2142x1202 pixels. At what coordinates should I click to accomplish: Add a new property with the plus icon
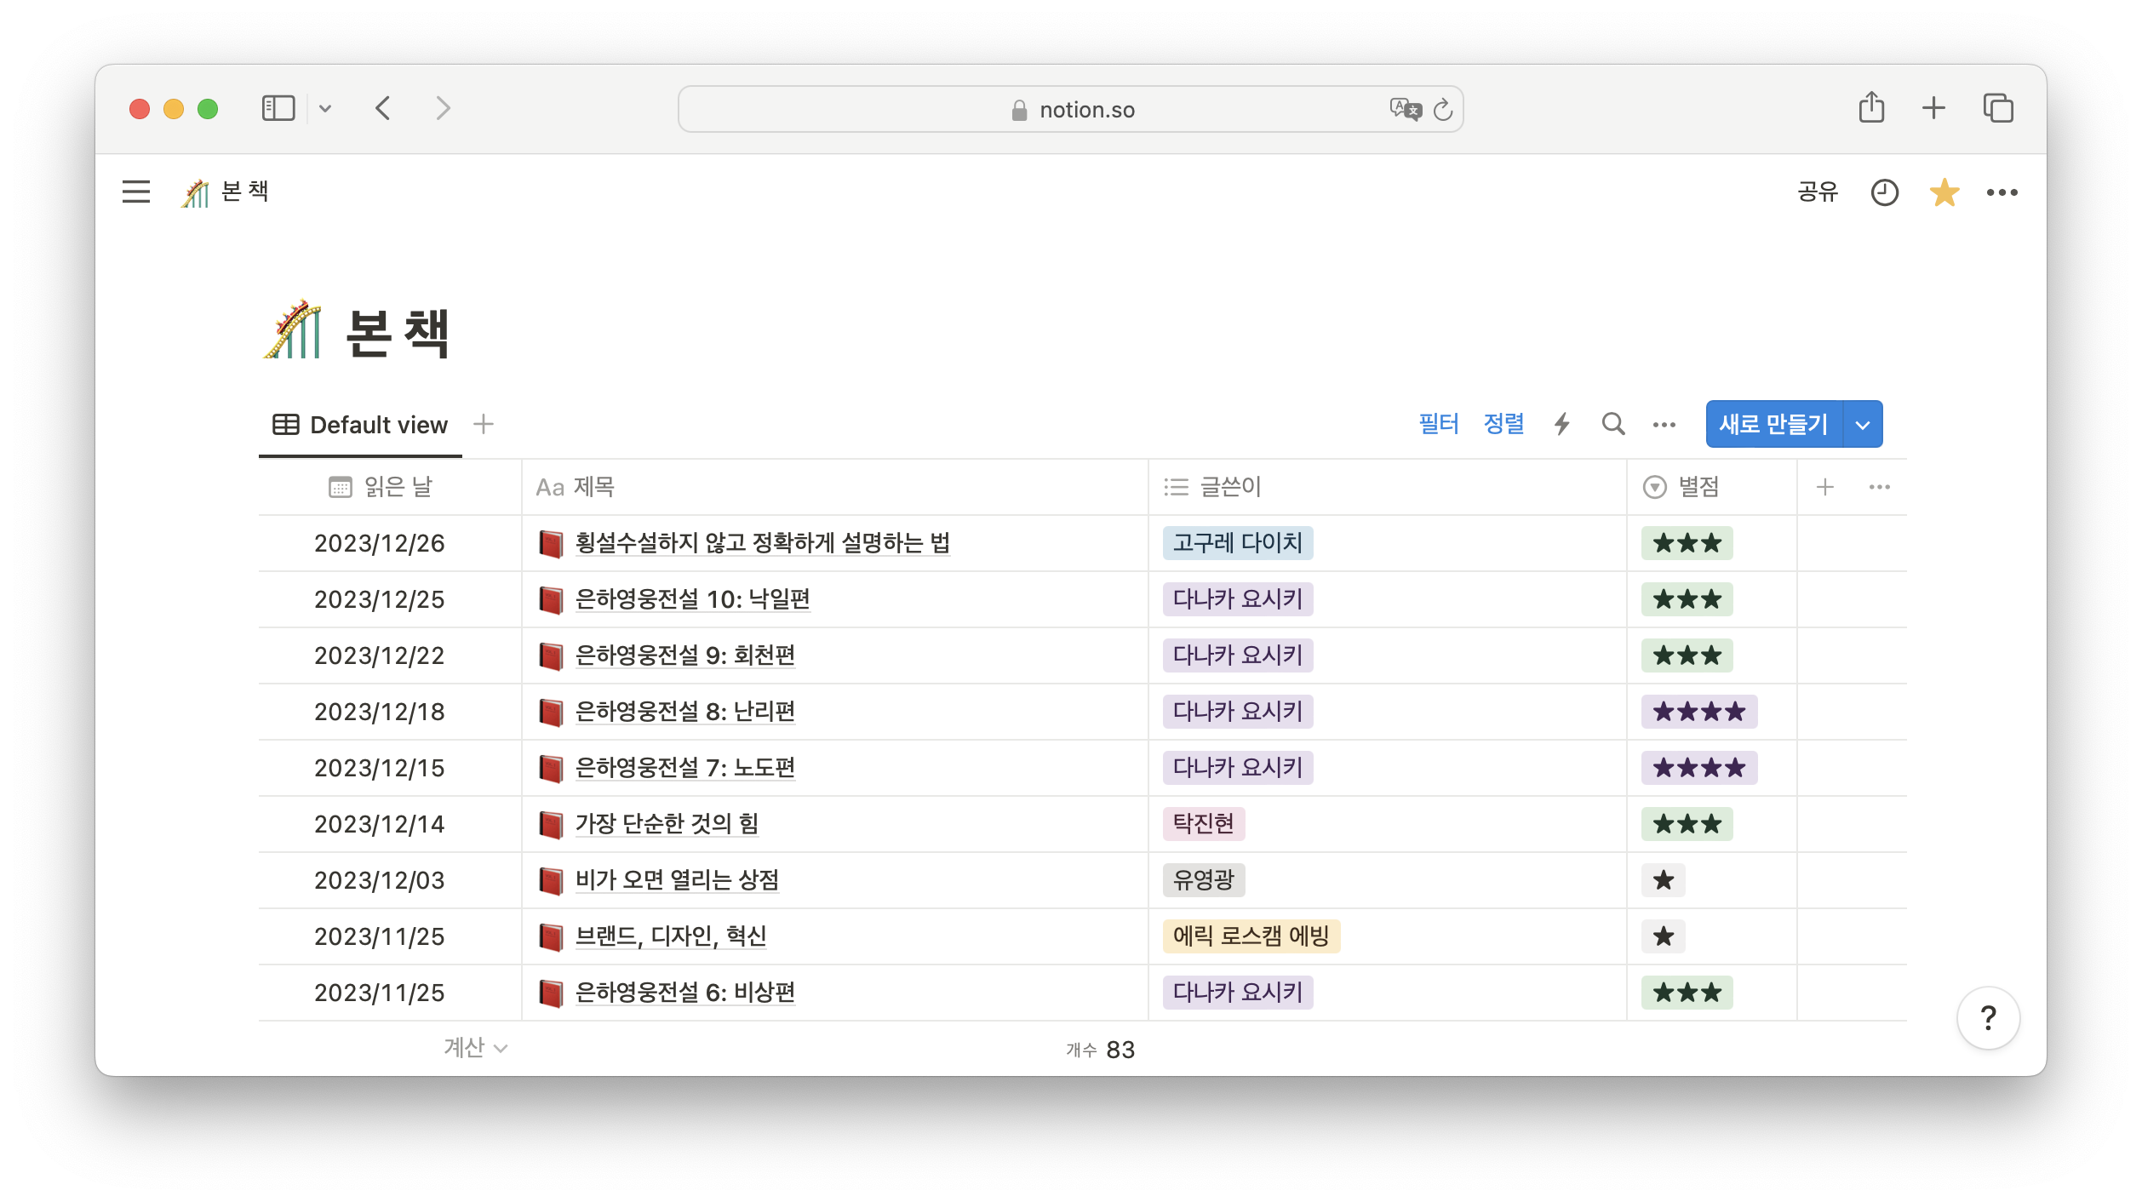(1824, 487)
